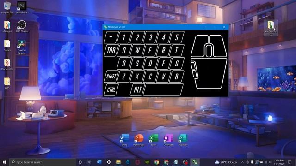Click the tilde key in NohBoard
The height and width of the screenshot is (166, 296).
(111, 37)
